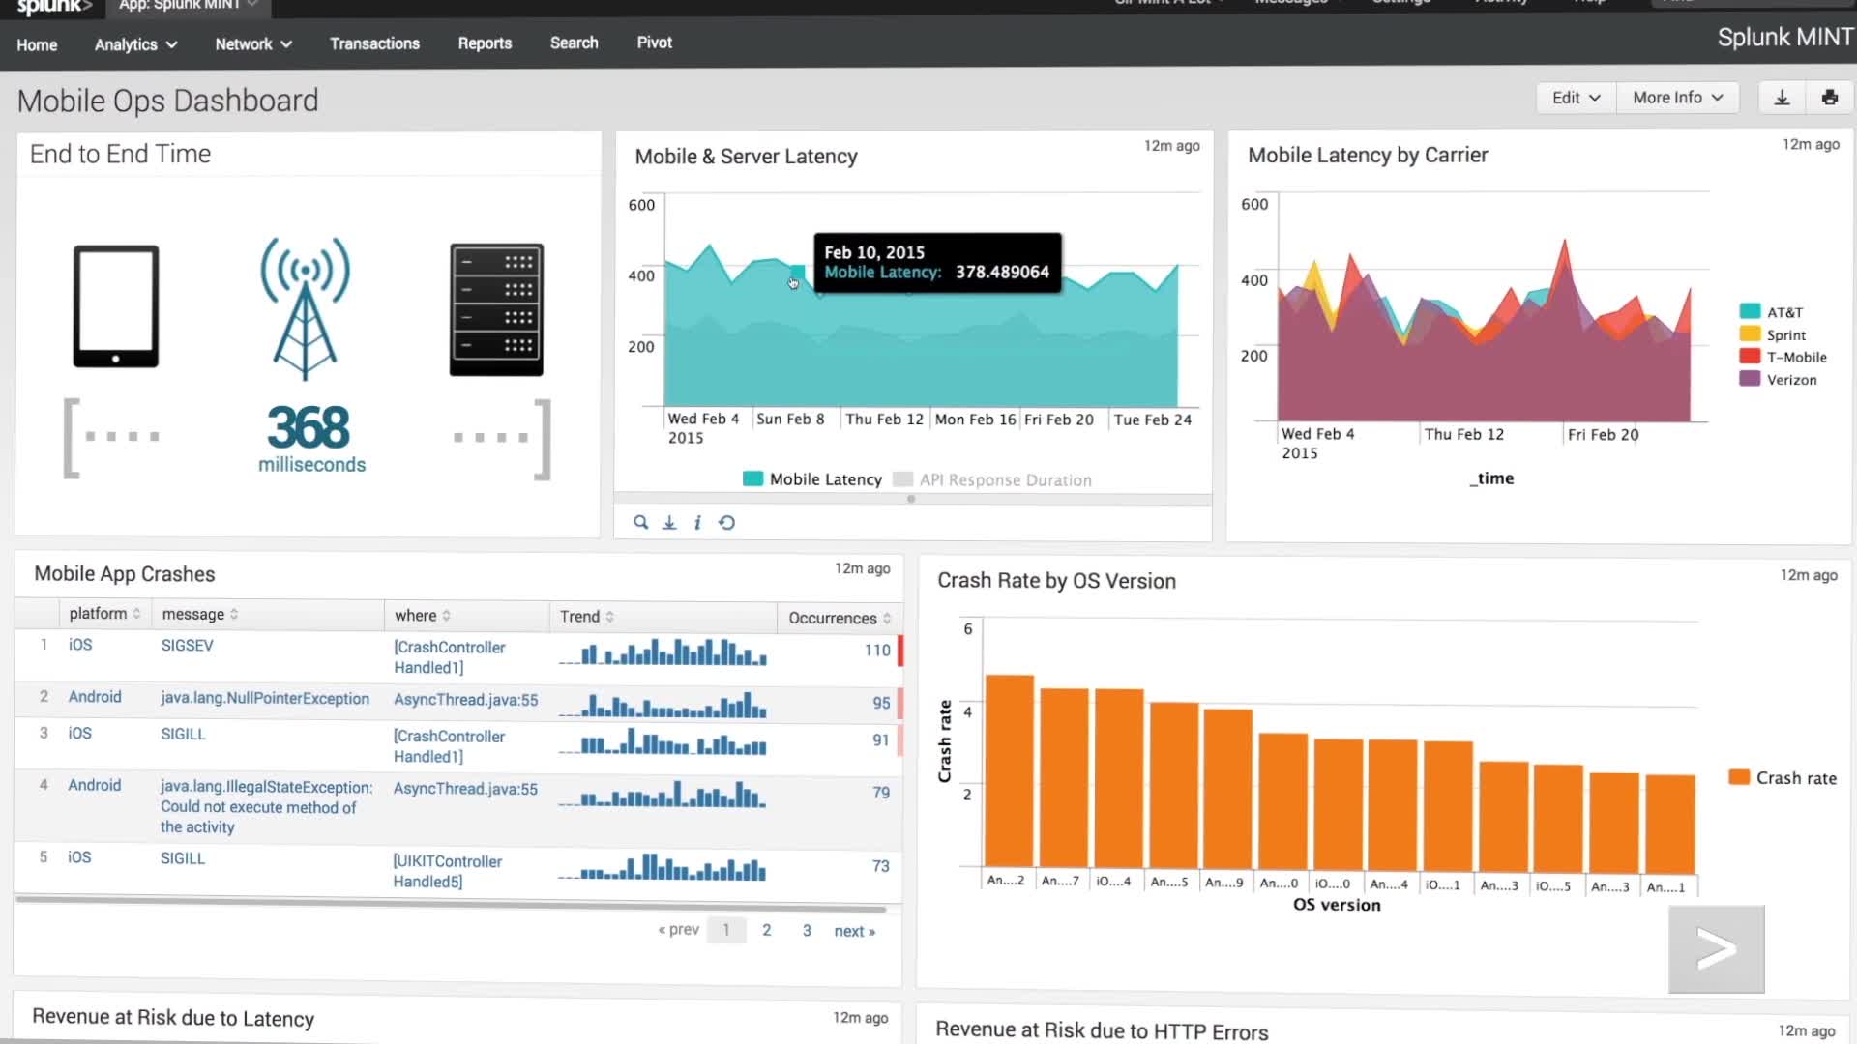Sort the Occurrences column in Mobile App Crashes

834,618
